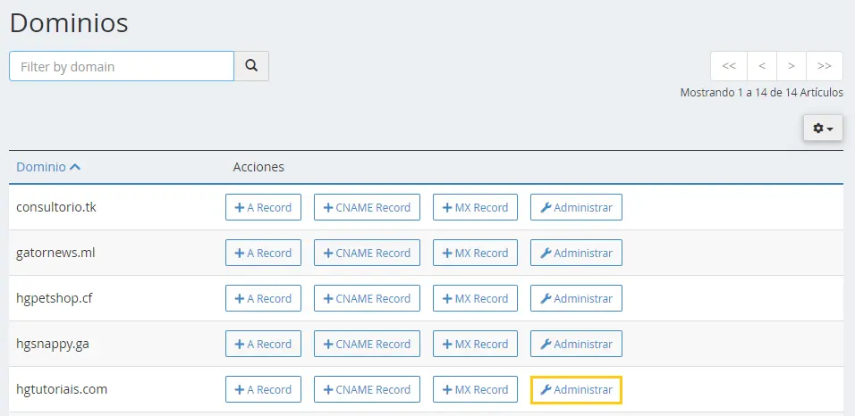The width and height of the screenshot is (855, 416).
Task: Select the hgpetshop.cf domain text
Action: click(55, 298)
